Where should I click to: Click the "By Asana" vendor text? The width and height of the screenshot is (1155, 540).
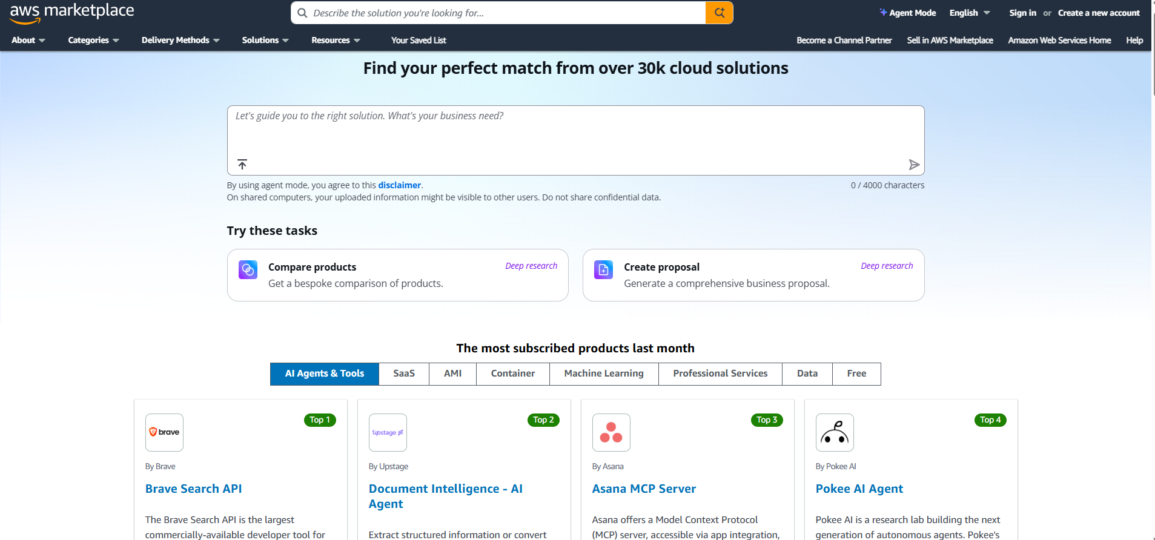(607, 466)
